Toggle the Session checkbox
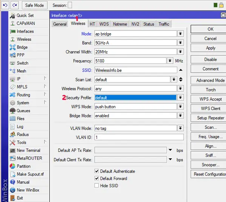 pos(70,5)
